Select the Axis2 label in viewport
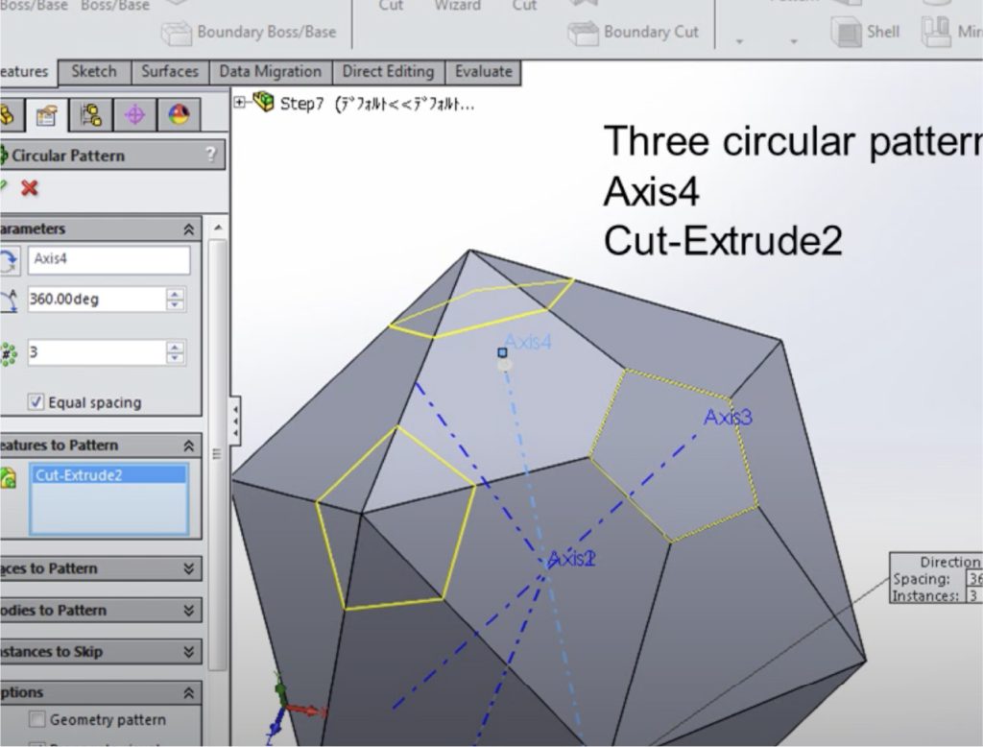983x747 pixels. click(571, 558)
